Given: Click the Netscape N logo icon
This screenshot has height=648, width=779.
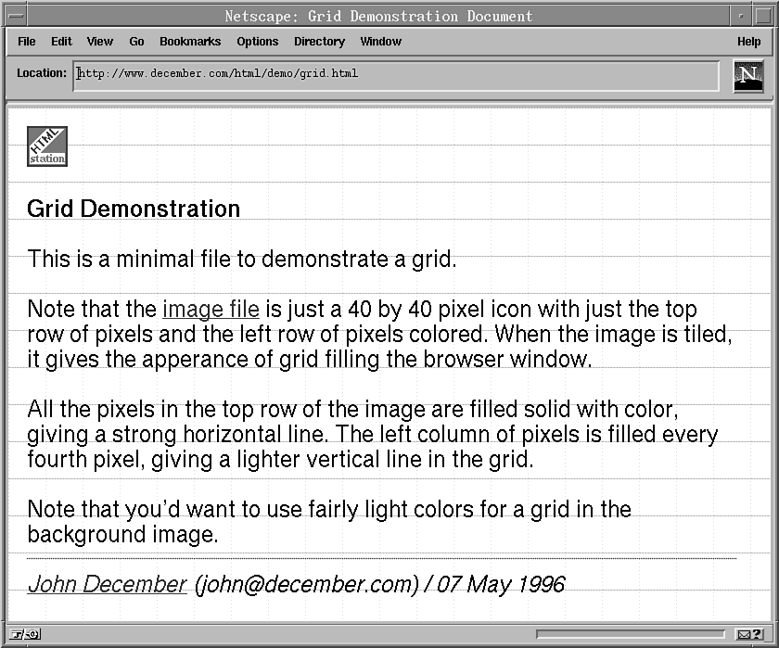Looking at the screenshot, I should (x=747, y=76).
